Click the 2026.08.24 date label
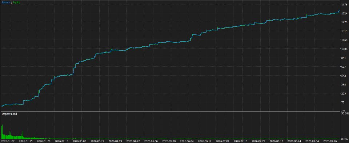349x143 pixels. point(294,141)
